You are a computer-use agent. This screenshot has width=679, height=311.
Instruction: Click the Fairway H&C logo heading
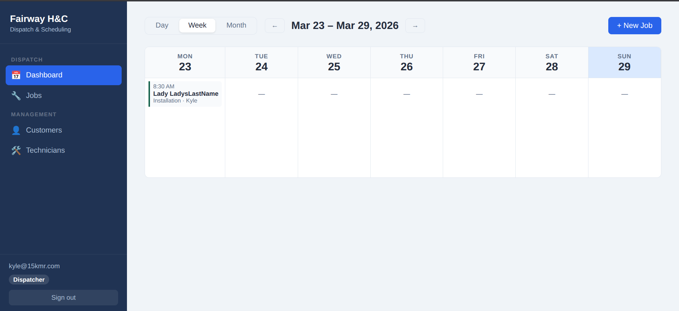[39, 19]
